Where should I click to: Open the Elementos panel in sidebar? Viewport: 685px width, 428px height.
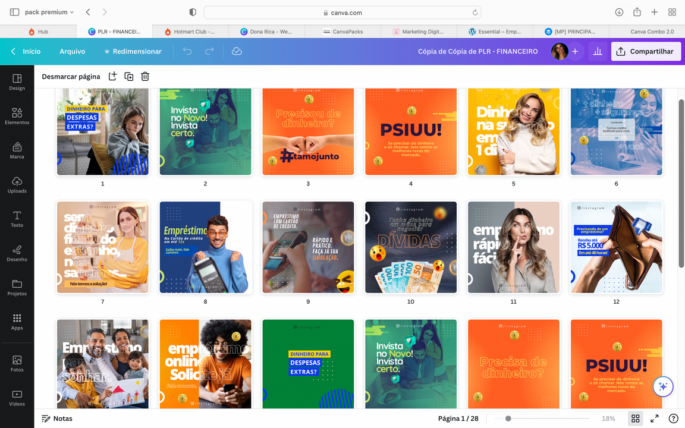coord(17,116)
